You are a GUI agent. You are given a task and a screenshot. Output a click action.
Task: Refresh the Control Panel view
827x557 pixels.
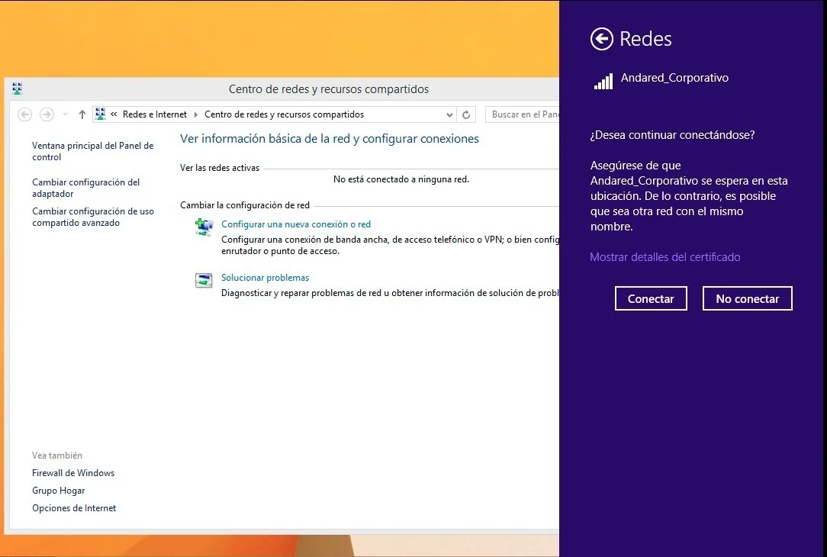pyautogui.click(x=466, y=114)
